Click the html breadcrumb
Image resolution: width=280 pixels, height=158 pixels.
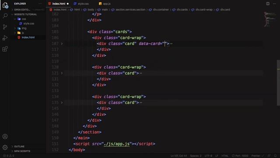pyautogui.click(x=77, y=10)
